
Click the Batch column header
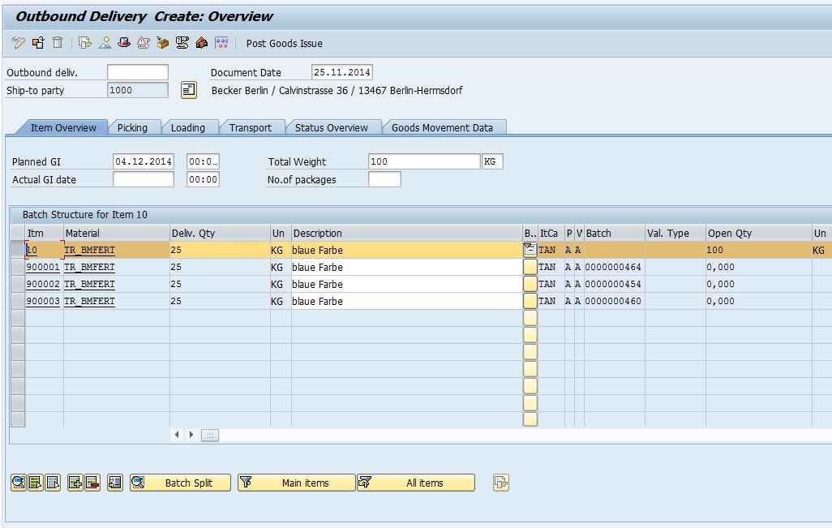click(x=615, y=233)
